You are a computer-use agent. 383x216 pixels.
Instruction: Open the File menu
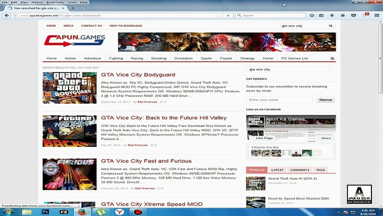click(5, 2)
